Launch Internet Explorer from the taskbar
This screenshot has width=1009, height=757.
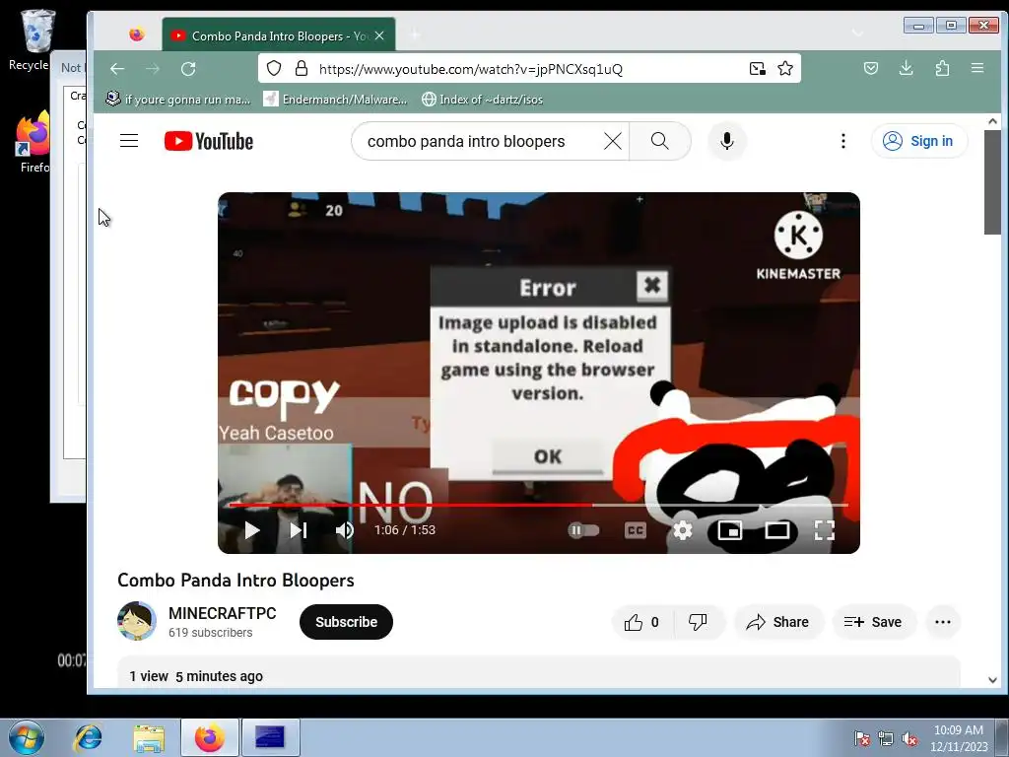click(88, 737)
